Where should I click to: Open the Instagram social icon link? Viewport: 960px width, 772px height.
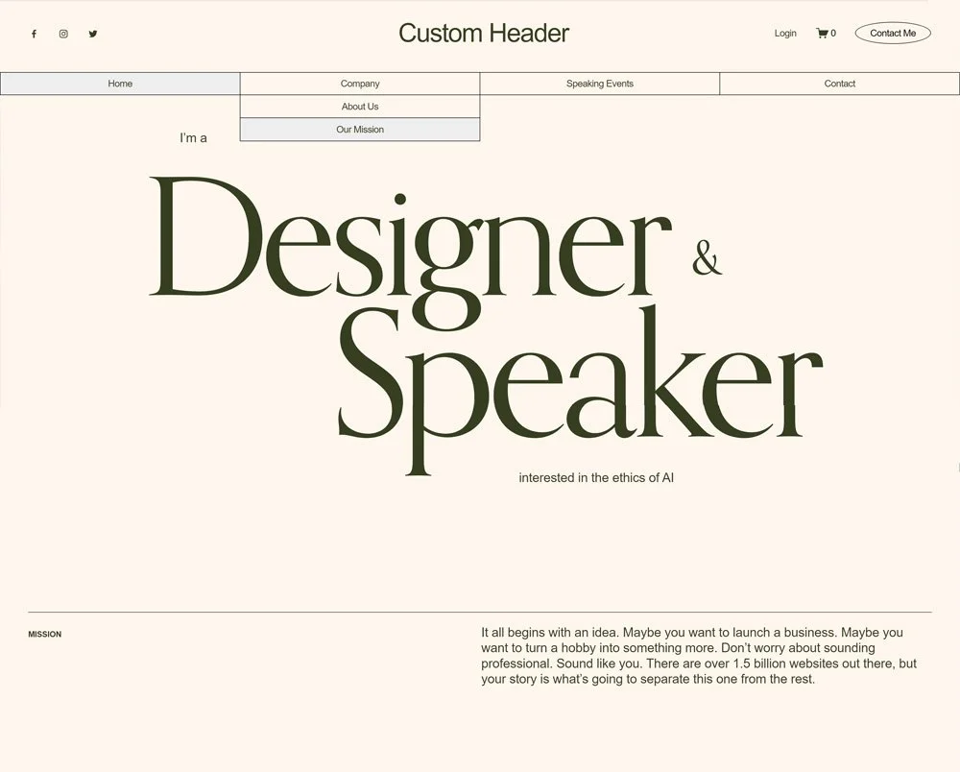(63, 34)
